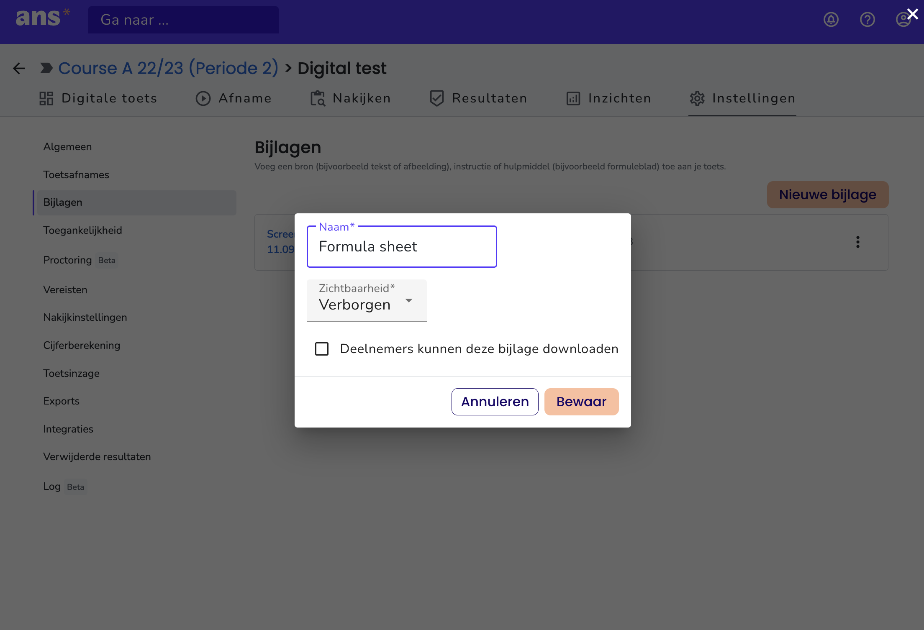This screenshot has width=924, height=630.
Task: Switch to the Afname tab
Action: [234, 98]
